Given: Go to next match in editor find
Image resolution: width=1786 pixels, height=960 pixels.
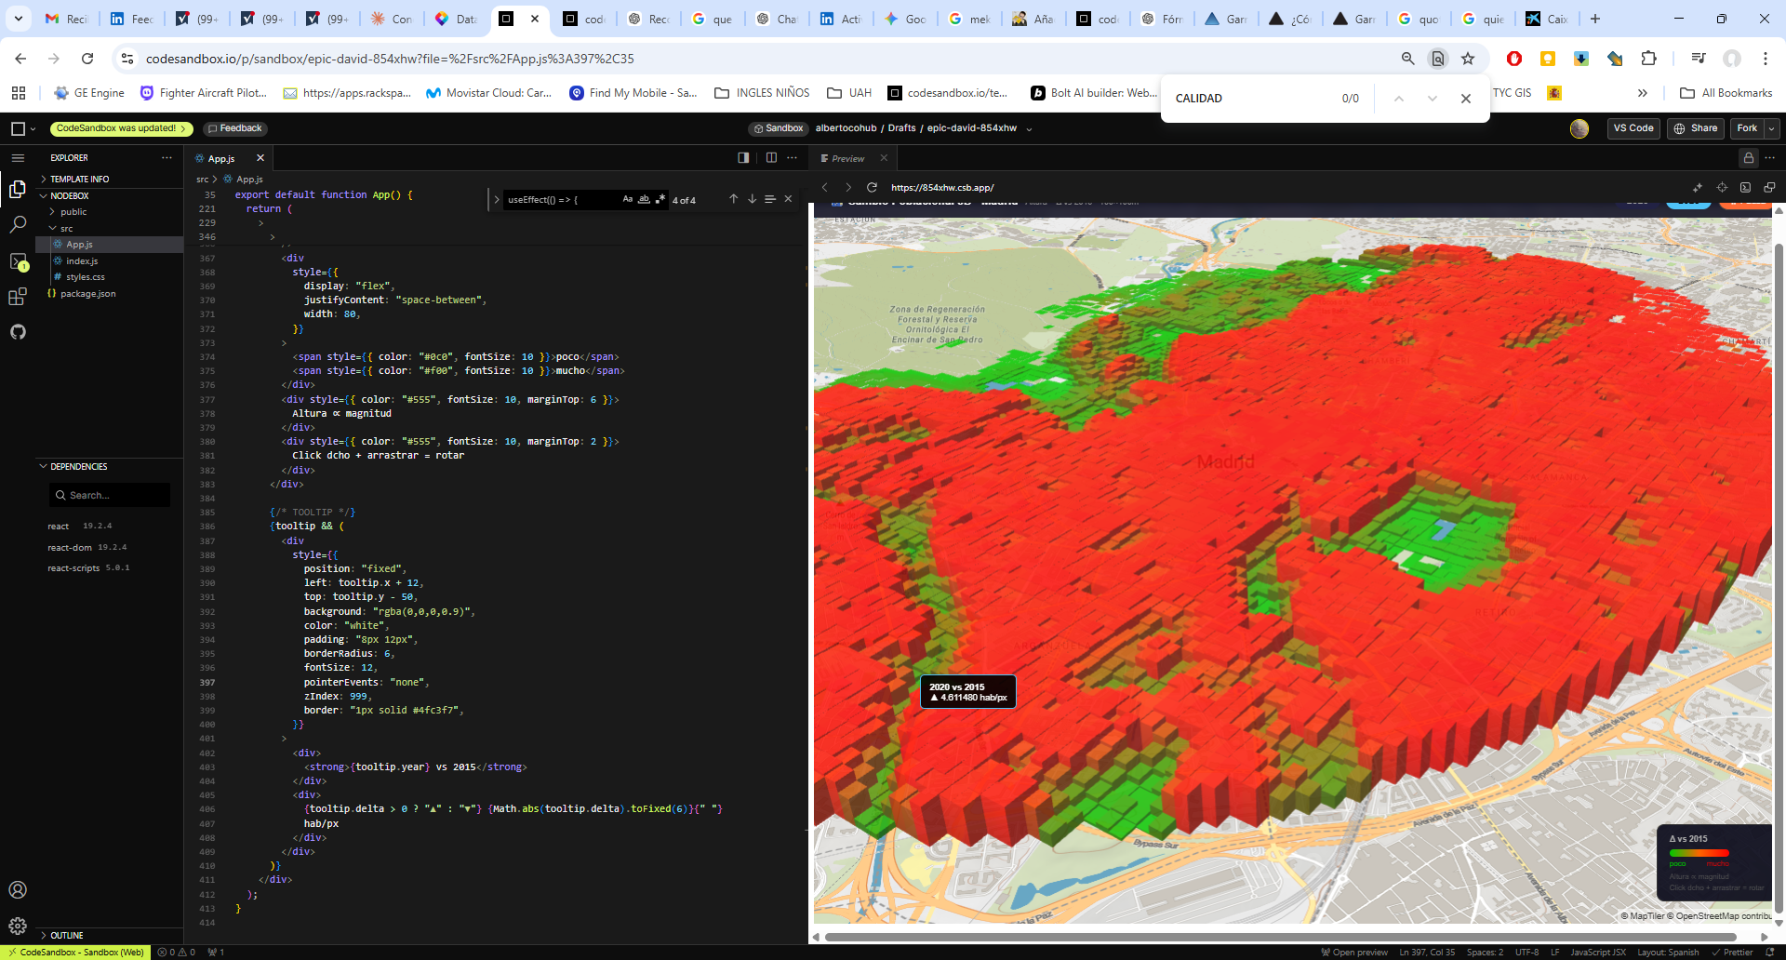Looking at the screenshot, I should (752, 199).
